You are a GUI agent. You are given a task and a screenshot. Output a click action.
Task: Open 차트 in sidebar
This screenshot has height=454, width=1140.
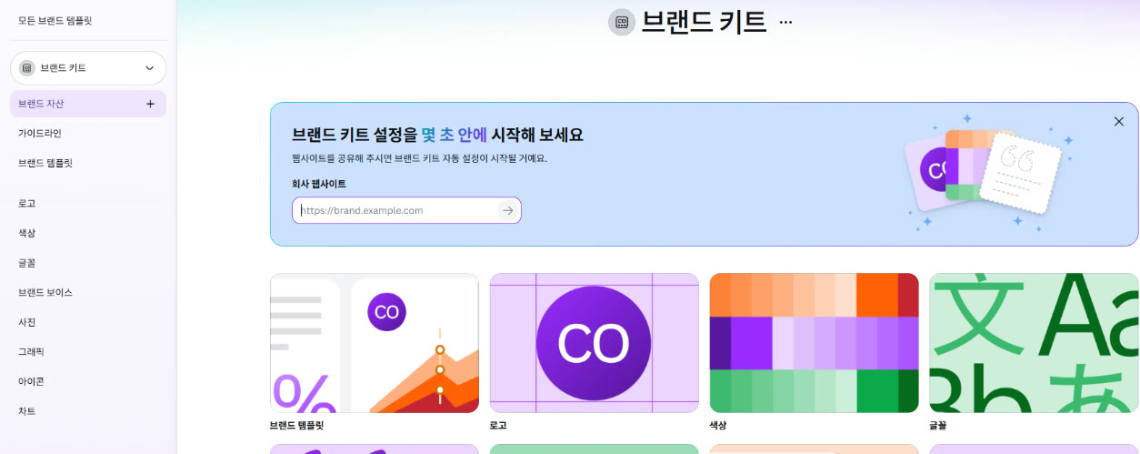pos(27,411)
